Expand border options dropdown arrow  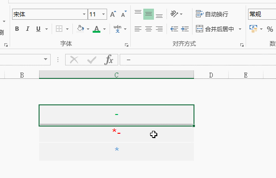coord(67,29)
